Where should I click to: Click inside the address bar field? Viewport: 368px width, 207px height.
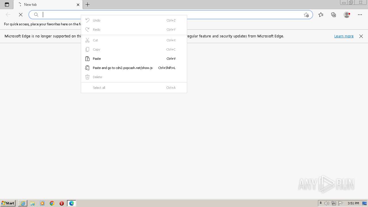tap(171, 15)
